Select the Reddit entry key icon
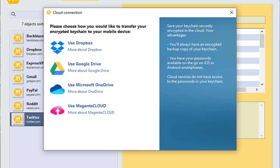280x168 pixels. coord(18,106)
